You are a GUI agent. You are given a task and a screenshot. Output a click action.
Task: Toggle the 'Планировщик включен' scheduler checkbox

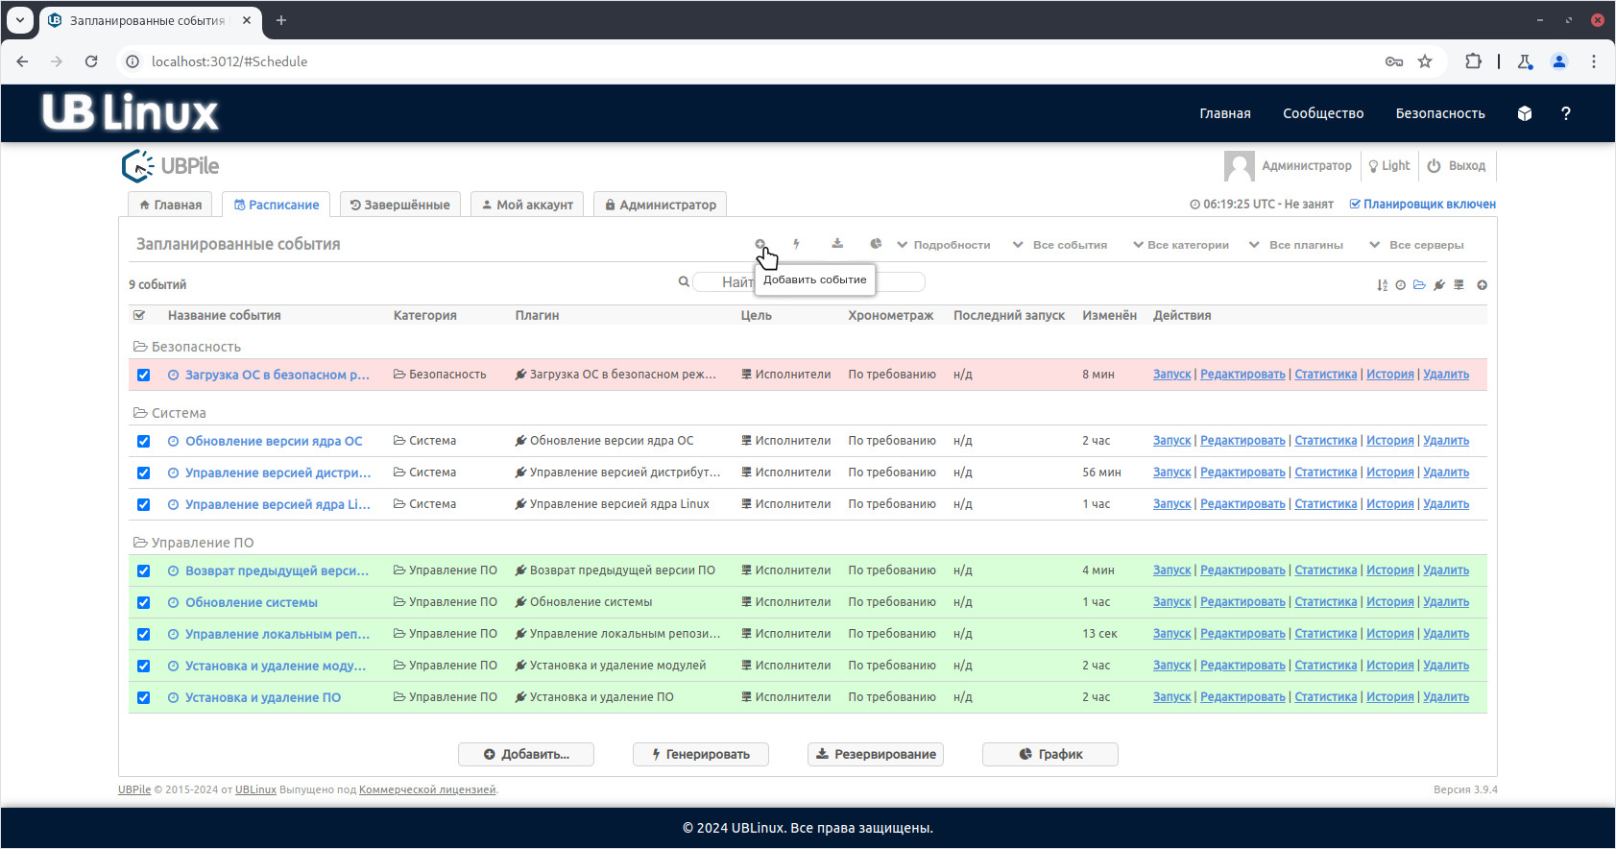[1355, 205]
